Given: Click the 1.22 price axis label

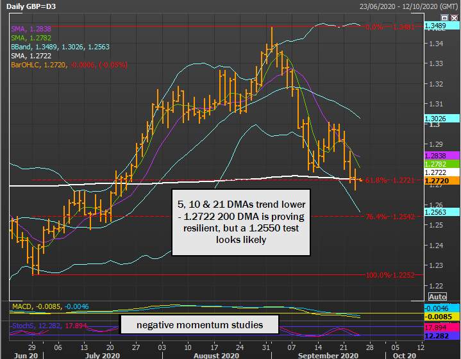Looking at the screenshot, I should [x=436, y=285].
